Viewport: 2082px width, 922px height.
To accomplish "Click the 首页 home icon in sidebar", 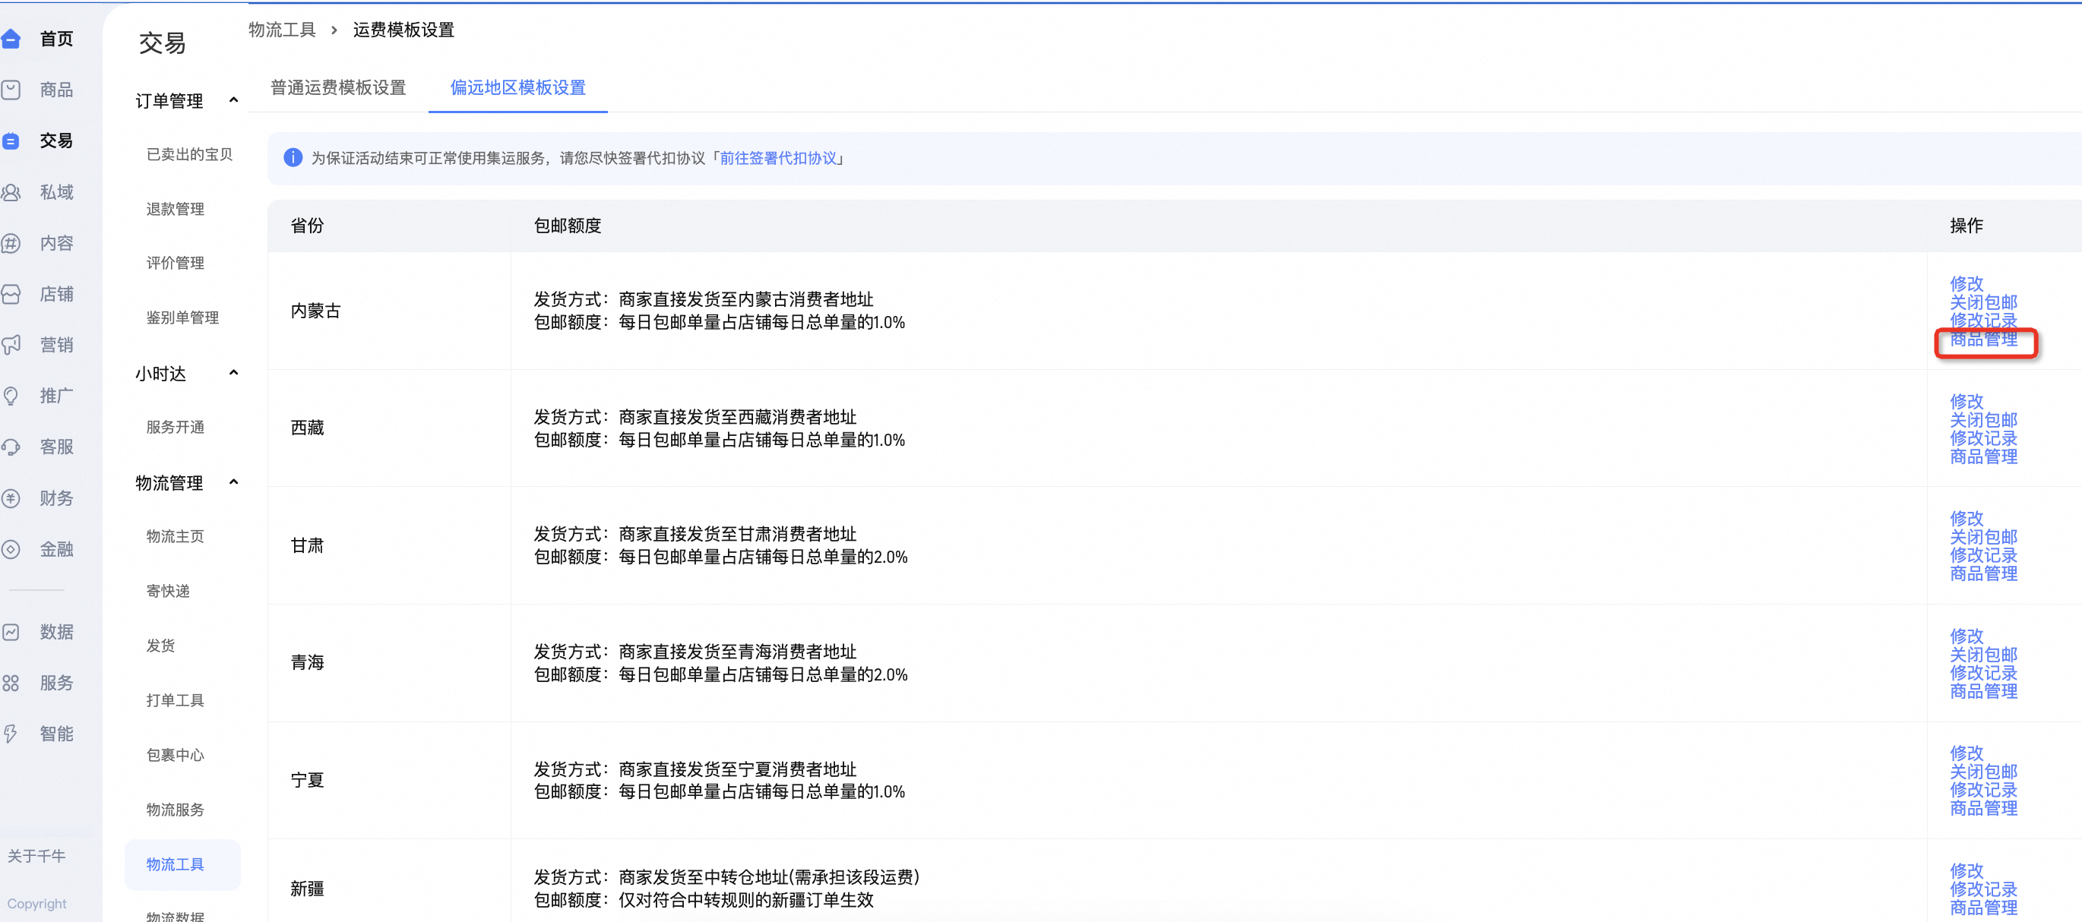I will (11, 39).
